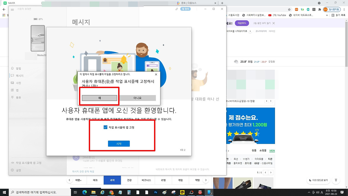Image resolution: width=348 pixels, height=196 pixels.
Task: Toggle 다크 모드로 보기
Action: [x=318, y=180]
